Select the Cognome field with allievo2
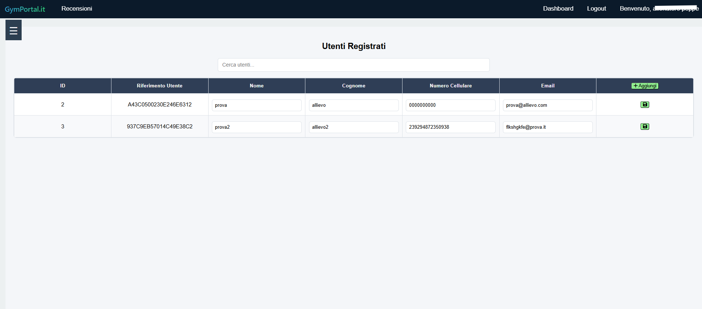This screenshot has width=702, height=309. click(x=353, y=127)
